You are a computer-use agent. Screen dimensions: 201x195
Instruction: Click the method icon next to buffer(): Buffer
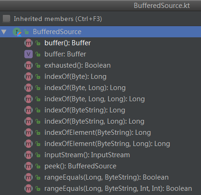[x=29, y=43]
